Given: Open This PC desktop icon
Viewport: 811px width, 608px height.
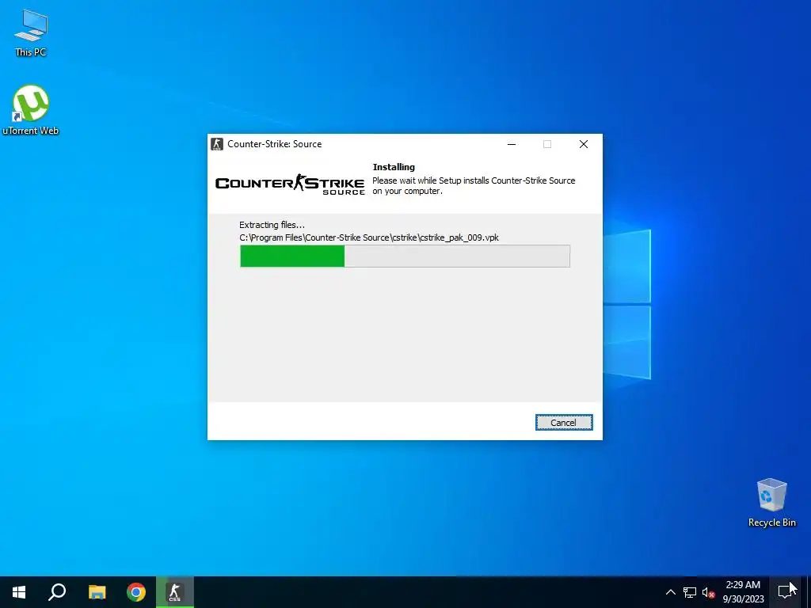Looking at the screenshot, I should (x=31, y=33).
